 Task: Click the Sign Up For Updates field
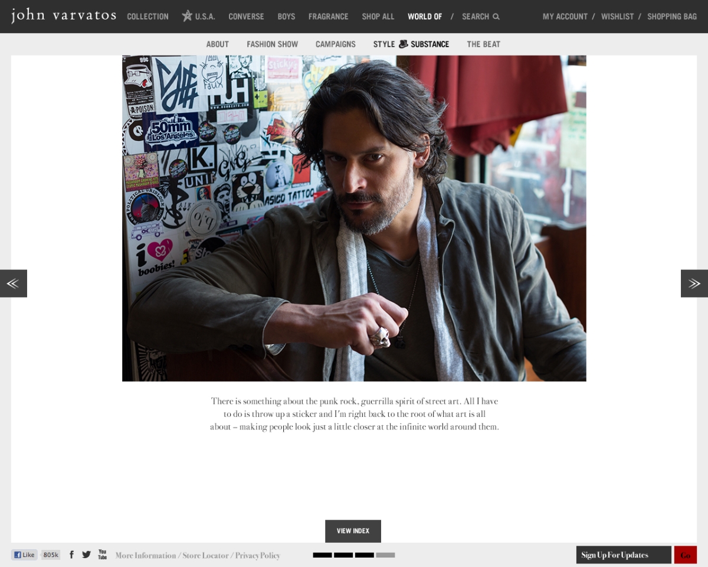point(624,555)
